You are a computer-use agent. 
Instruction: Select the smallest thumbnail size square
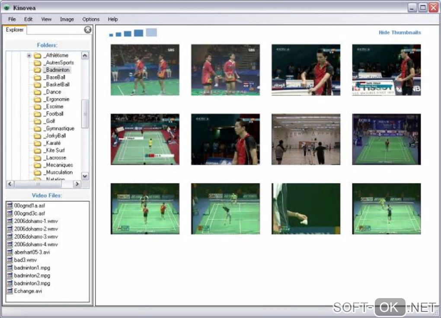(x=111, y=35)
